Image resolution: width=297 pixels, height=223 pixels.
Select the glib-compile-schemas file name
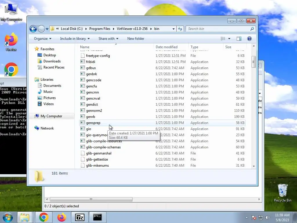103,147
